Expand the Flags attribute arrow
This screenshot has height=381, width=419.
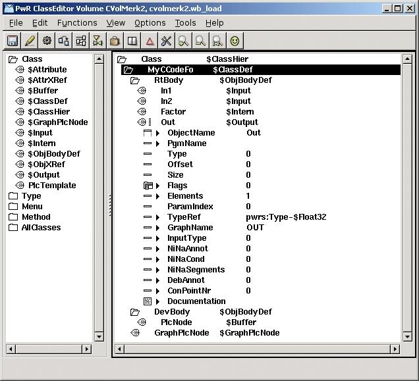pos(157,186)
